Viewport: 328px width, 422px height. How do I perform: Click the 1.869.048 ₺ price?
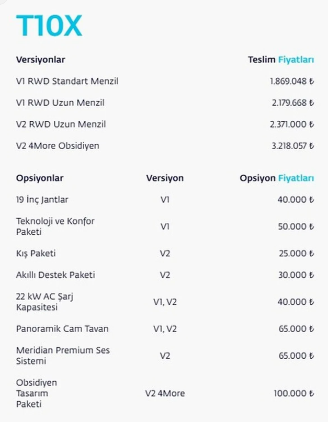point(292,81)
